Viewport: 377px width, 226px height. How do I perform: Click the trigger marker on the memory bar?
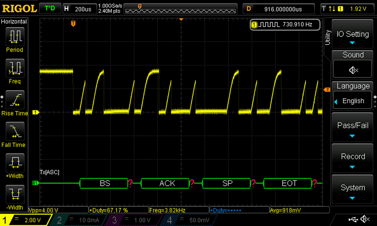tap(140, 6)
